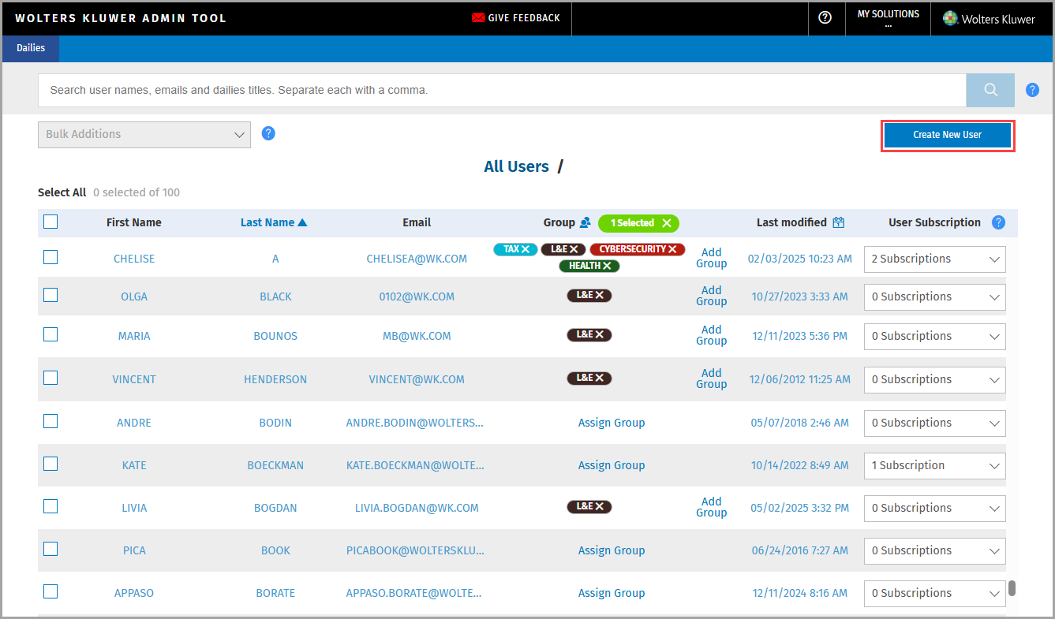Screen dimensions: 1055x619
Task: Open help icon next to Bulk Additions
Action: pos(268,133)
